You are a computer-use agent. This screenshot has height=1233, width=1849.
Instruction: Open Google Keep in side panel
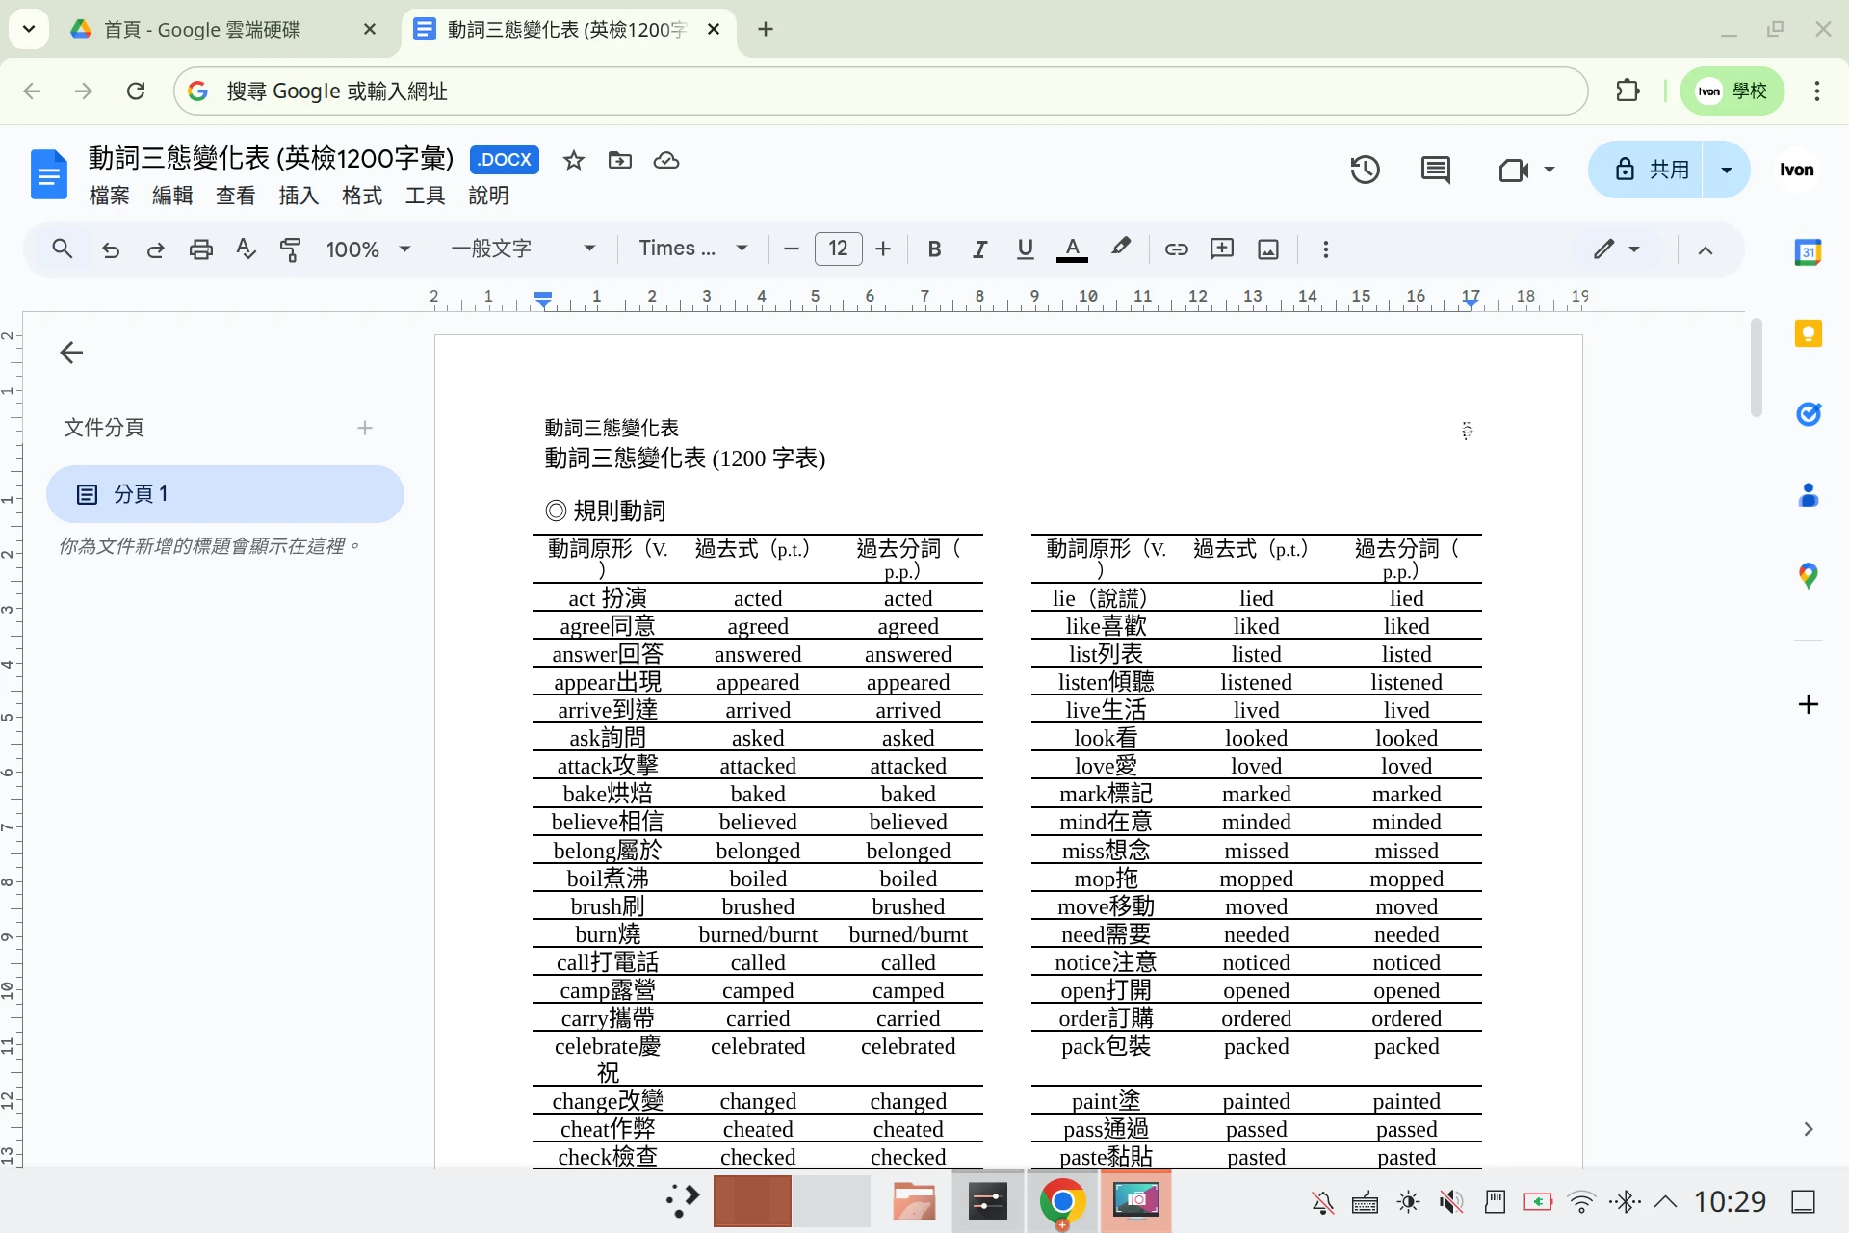click(1809, 332)
